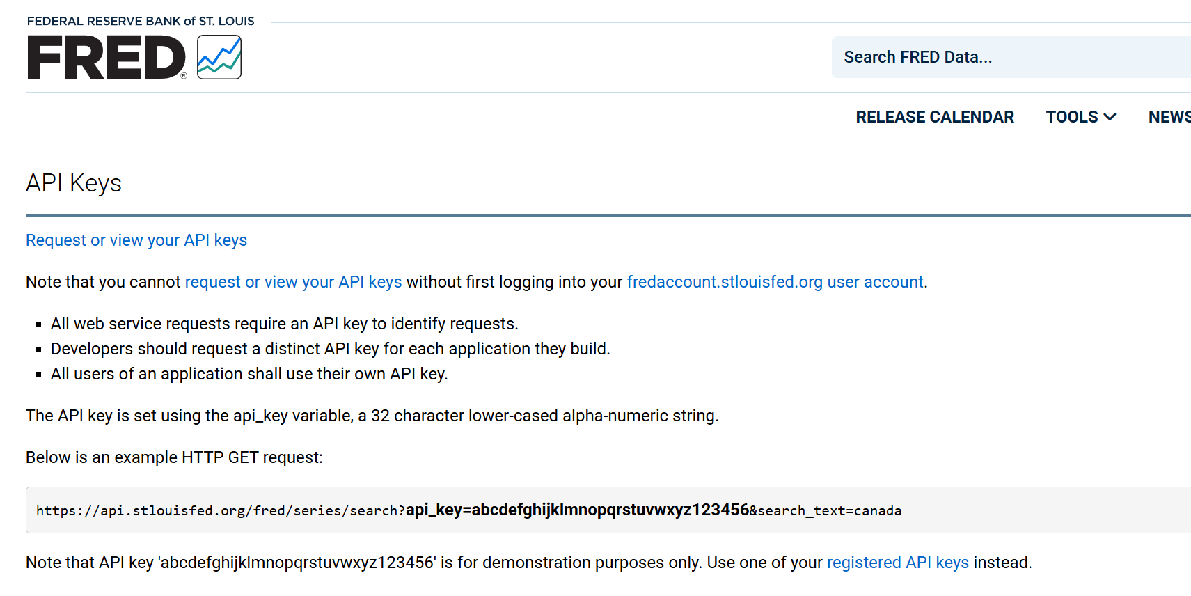Click the Federal Reserve Bank of St. Louis text
The width and height of the screenshot is (1191, 596).
coord(141,21)
